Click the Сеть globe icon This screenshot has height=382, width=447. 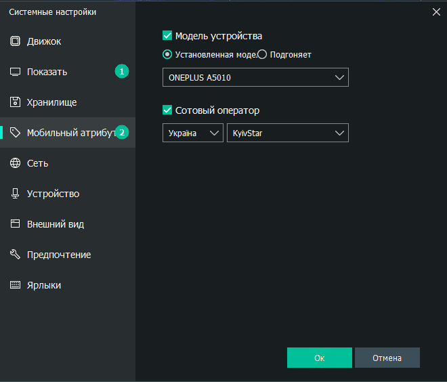(x=15, y=163)
